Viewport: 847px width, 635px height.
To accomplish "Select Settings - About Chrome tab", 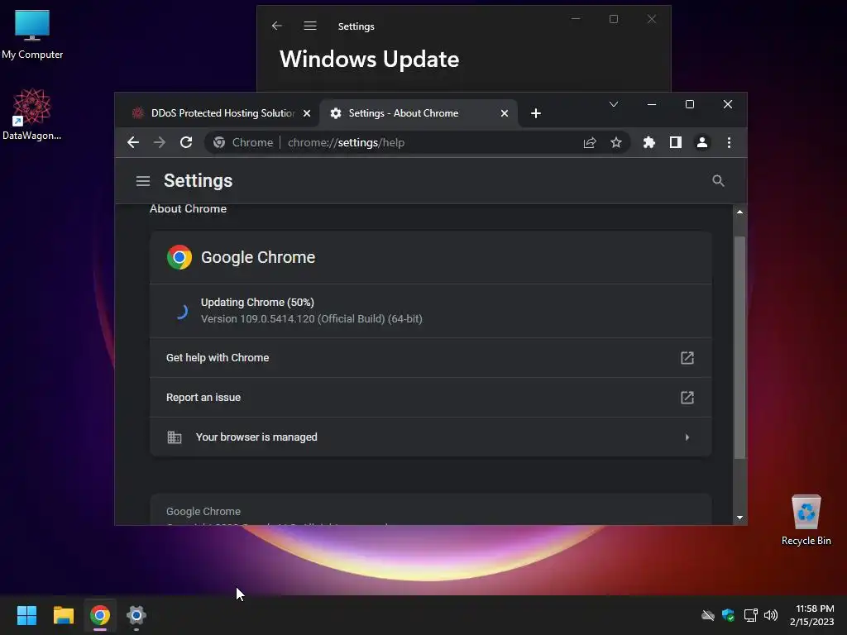I will (x=419, y=113).
